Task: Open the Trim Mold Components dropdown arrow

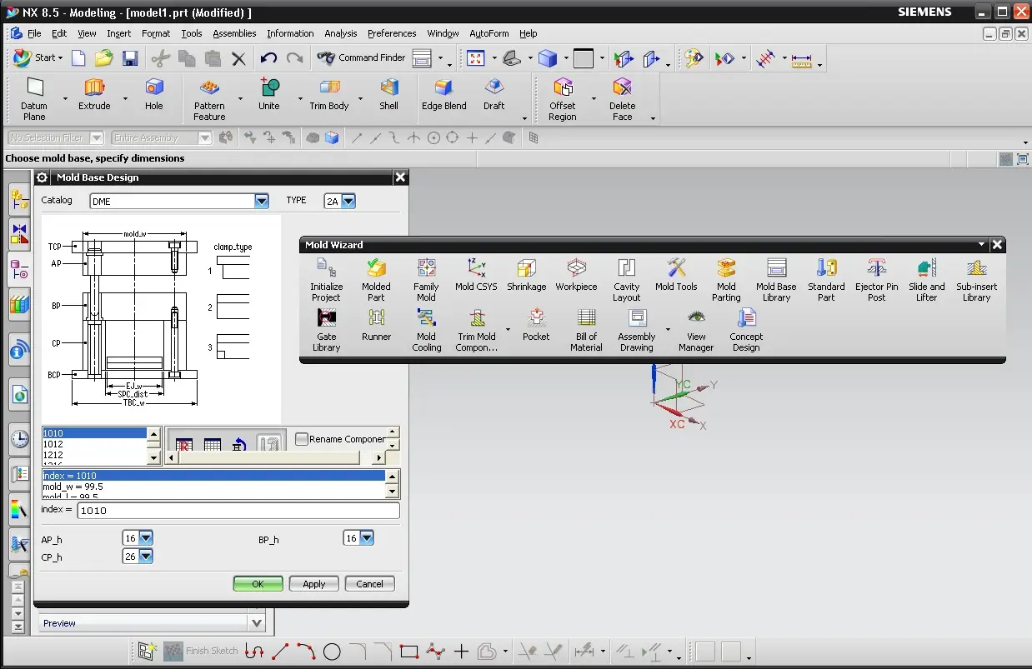Action: pyautogui.click(x=508, y=330)
